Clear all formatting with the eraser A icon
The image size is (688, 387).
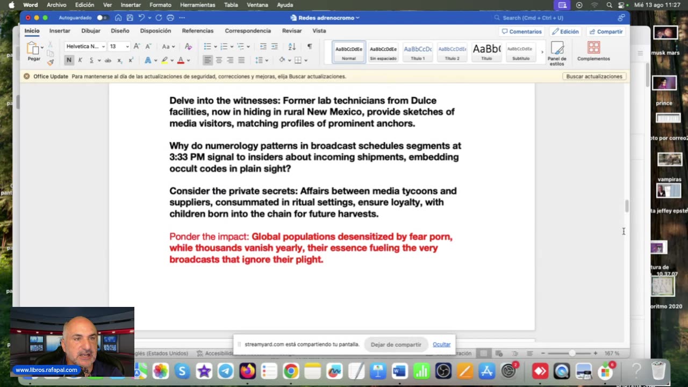pos(188,47)
